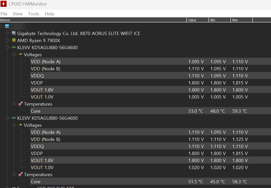Image resolution: width=271 pixels, height=188 pixels.
Task: Click first module VOUT 1.0V value 1.005 V
Action: coord(196,97)
